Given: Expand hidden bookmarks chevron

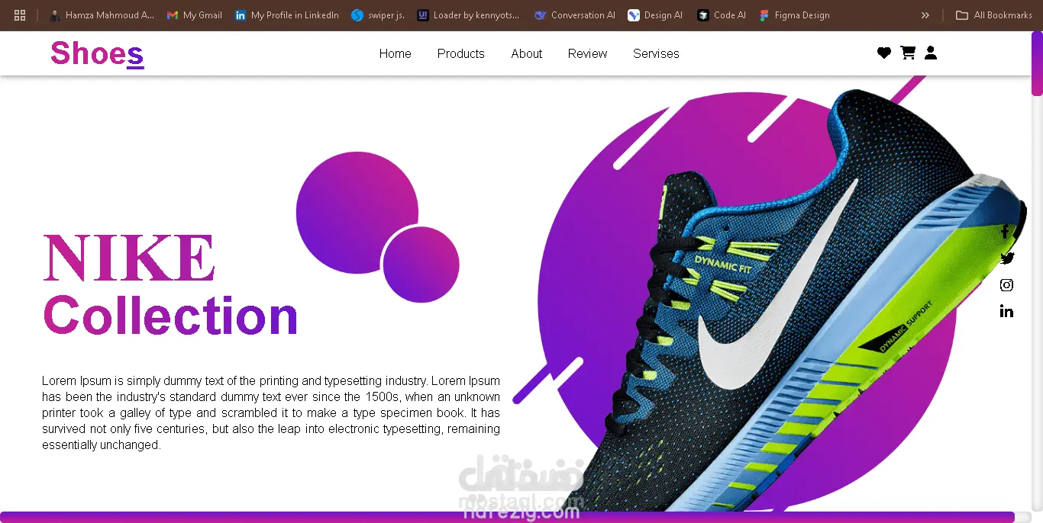Looking at the screenshot, I should [925, 15].
